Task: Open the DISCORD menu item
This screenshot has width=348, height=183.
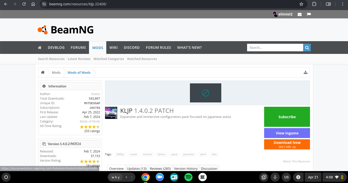Action: (x=132, y=48)
